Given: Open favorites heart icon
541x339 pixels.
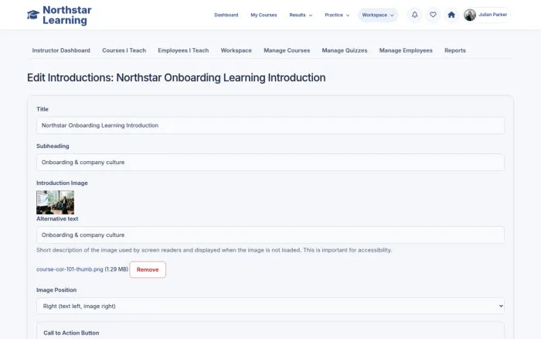Looking at the screenshot, I should pyautogui.click(x=433, y=15).
